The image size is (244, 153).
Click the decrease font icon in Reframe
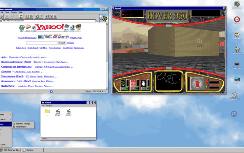[x=41, y=17]
